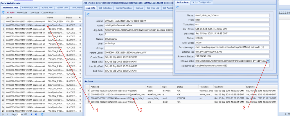Go to the first page of jobs

click(x=3, y=114)
